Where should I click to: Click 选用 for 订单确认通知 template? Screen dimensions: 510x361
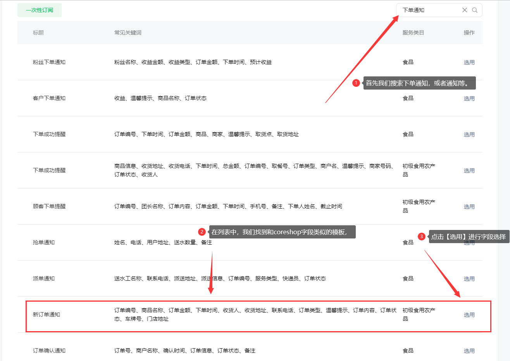click(x=469, y=351)
